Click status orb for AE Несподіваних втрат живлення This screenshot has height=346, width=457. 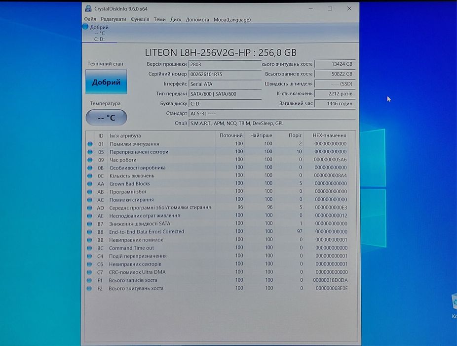click(x=90, y=216)
